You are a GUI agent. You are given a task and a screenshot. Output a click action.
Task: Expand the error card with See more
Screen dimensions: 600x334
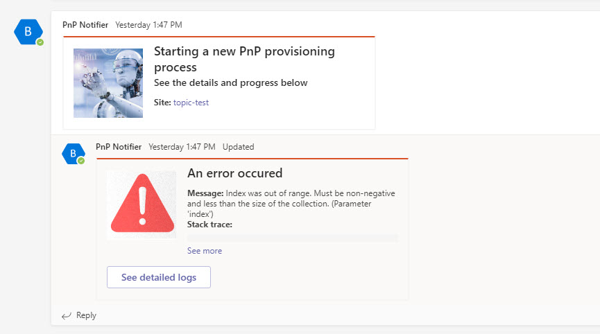[x=205, y=251]
